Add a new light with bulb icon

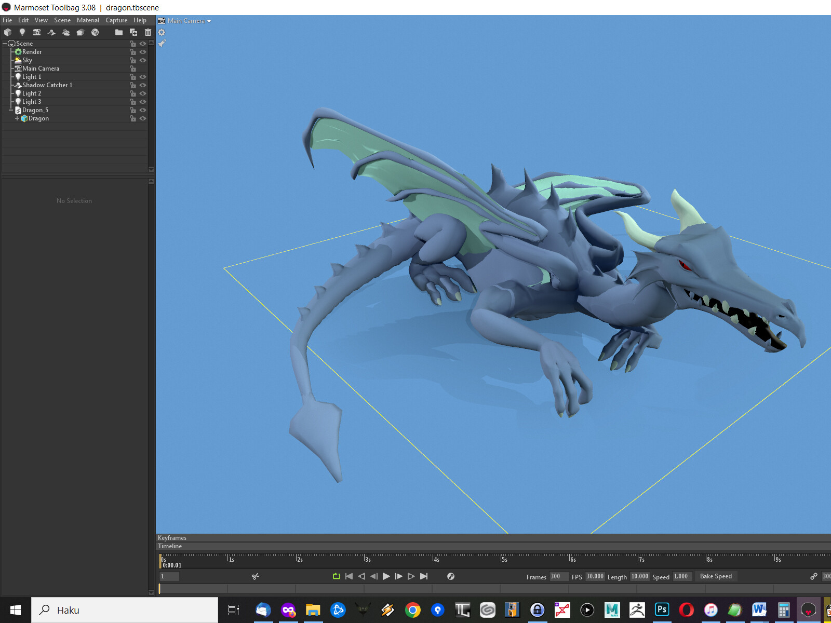22,32
